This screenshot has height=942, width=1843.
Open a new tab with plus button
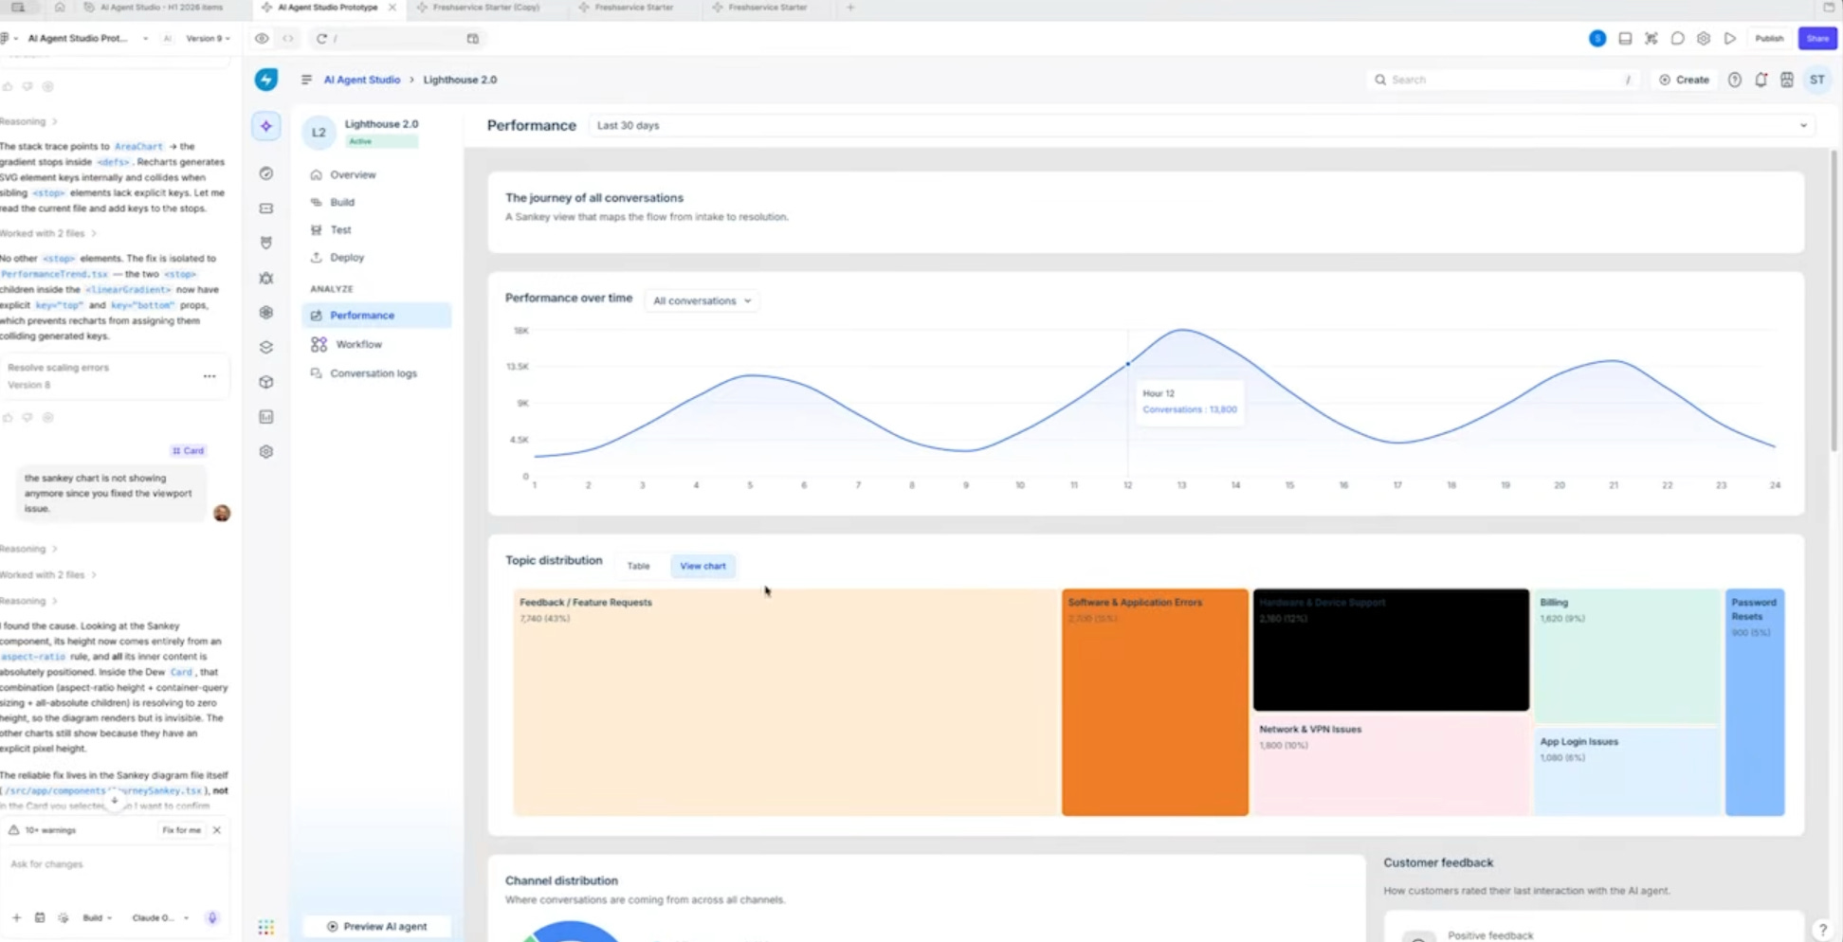click(x=850, y=7)
